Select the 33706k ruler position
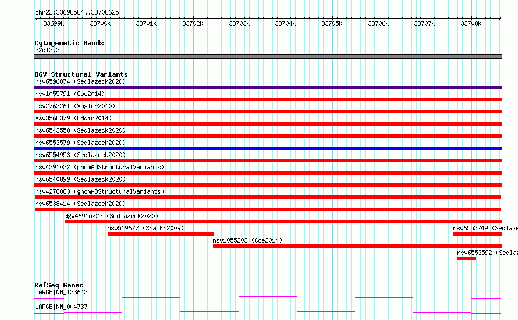Image resolution: width=518 pixels, height=320 pixels. (x=378, y=23)
